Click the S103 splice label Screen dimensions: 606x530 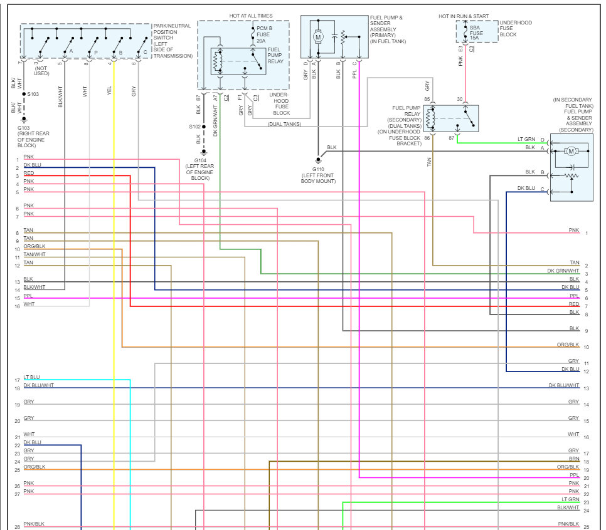point(33,94)
